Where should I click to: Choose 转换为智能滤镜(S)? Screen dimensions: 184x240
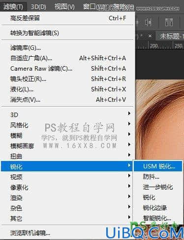[68, 33]
